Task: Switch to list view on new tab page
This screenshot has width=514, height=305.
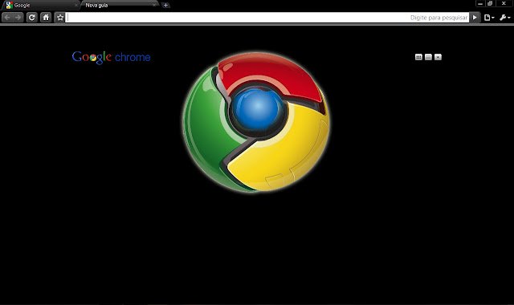Action: tap(428, 57)
